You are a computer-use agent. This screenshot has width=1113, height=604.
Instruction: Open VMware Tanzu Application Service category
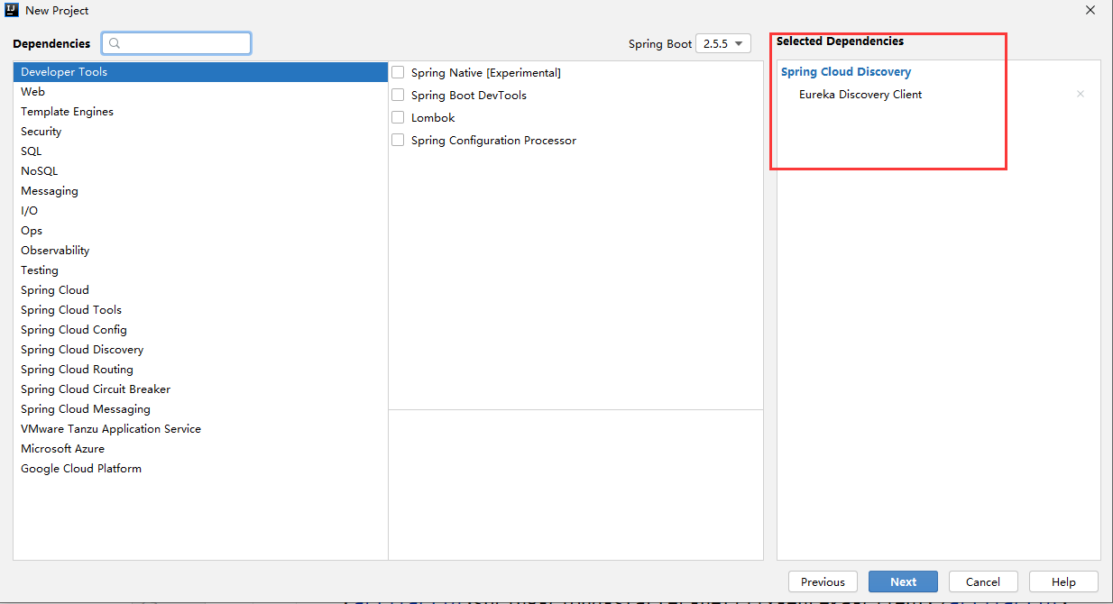click(x=200, y=429)
